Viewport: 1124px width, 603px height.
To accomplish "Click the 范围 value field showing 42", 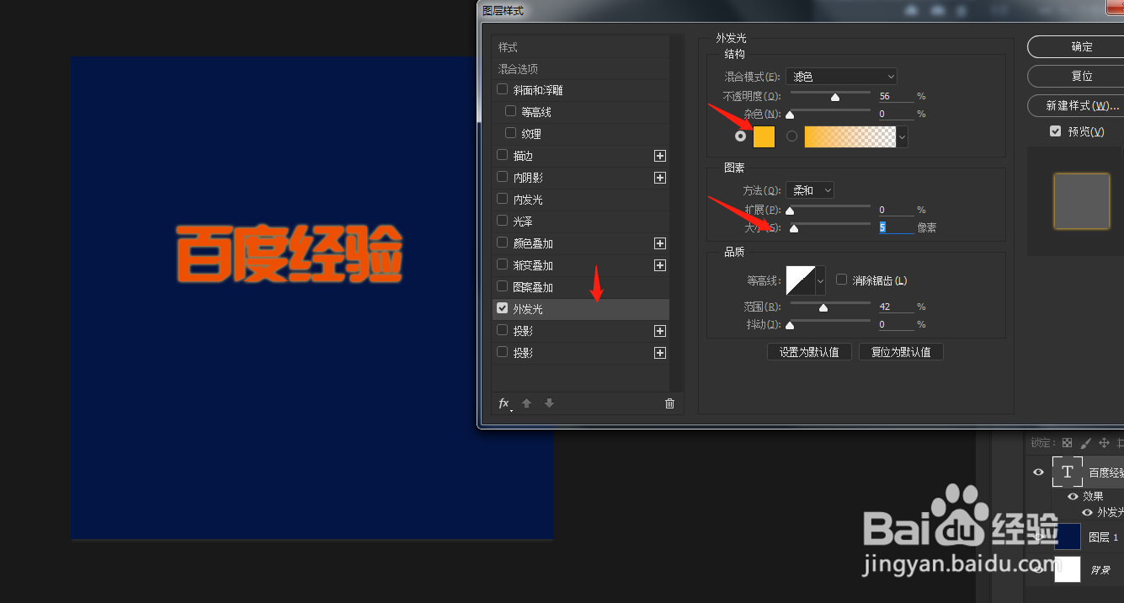I will tap(895, 307).
